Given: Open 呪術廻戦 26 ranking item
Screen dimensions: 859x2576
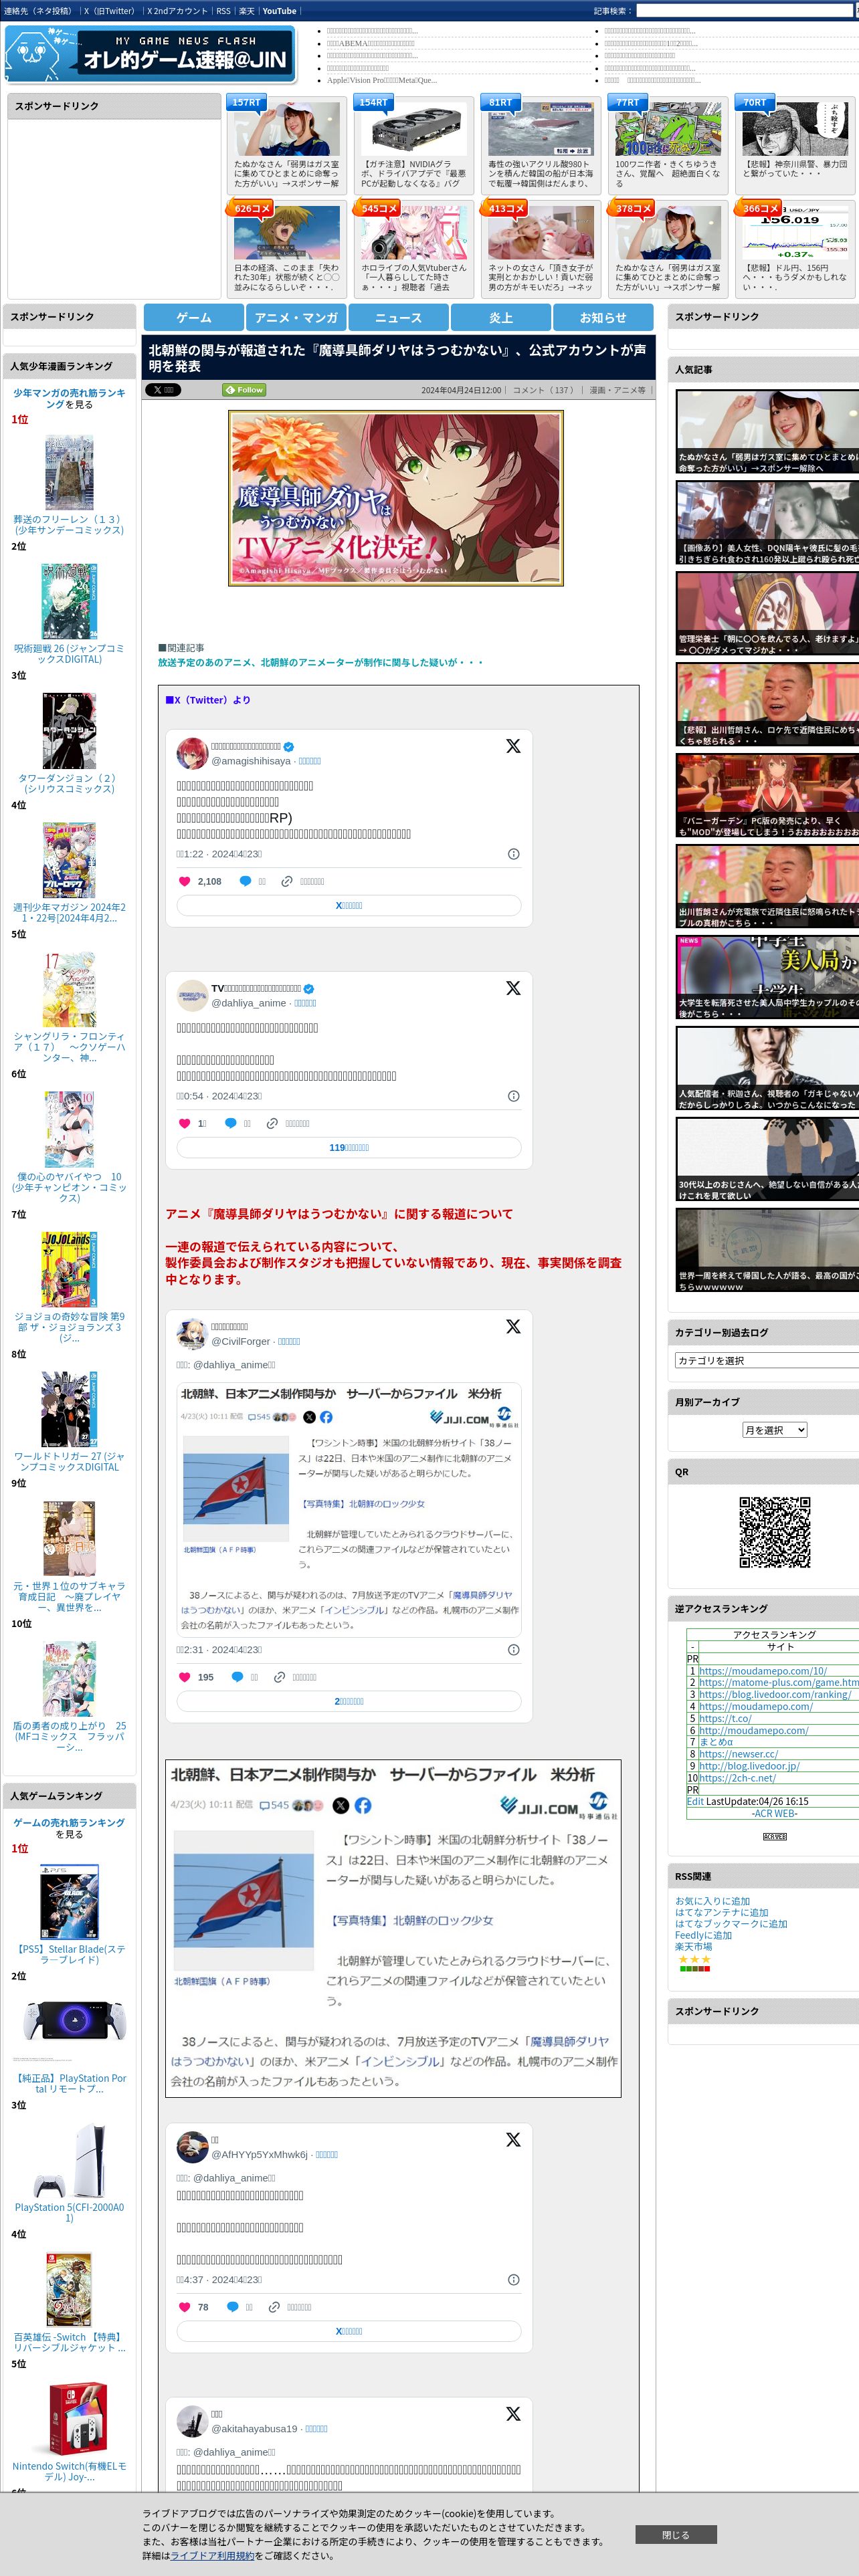Looking at the screenshot, I should (69, 654).
